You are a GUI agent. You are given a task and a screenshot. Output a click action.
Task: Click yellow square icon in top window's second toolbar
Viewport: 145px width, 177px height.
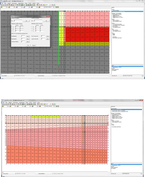coord(9,7)
